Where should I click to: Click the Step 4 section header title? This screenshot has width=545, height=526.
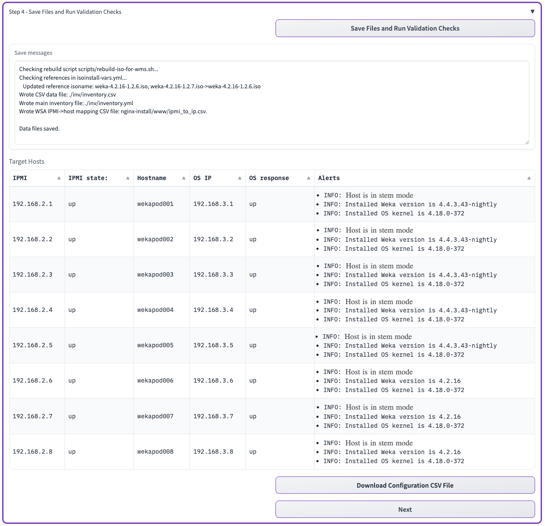(x=65, y=12)
